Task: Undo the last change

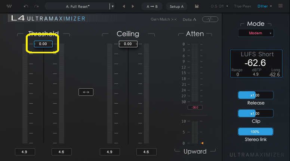Action: click(26, 6)
